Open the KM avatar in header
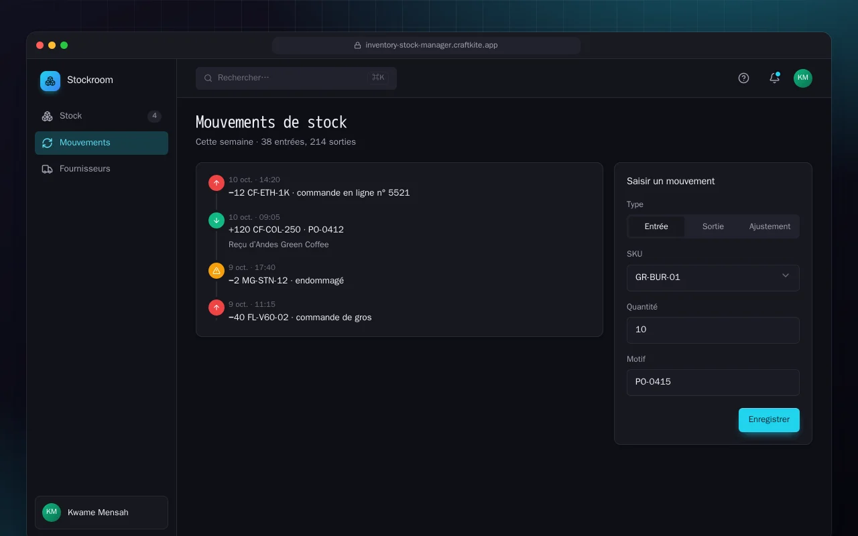 point(803,78)
